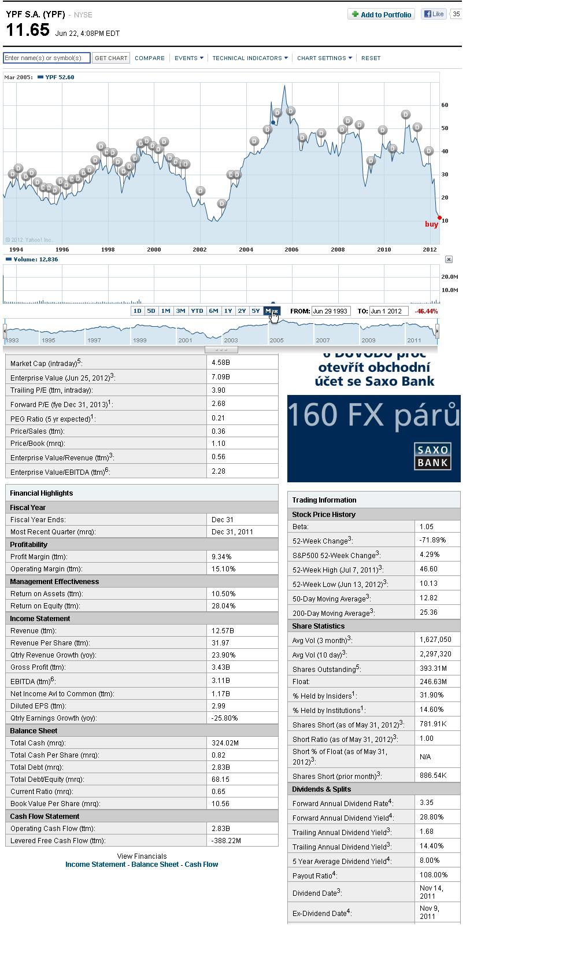Viewport: 581px width, 975px height.
Task: Click the Add to Portfolio button
Action: click(x=382, y=14)
